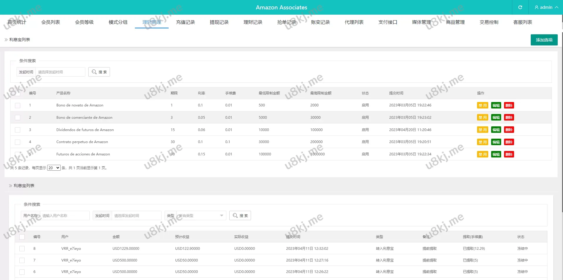Click the refresh icon in top bar

pos(520,7)
